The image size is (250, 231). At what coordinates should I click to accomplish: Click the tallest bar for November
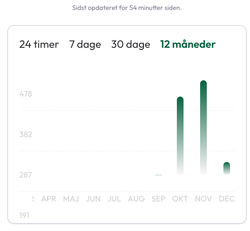coord(203,127)
